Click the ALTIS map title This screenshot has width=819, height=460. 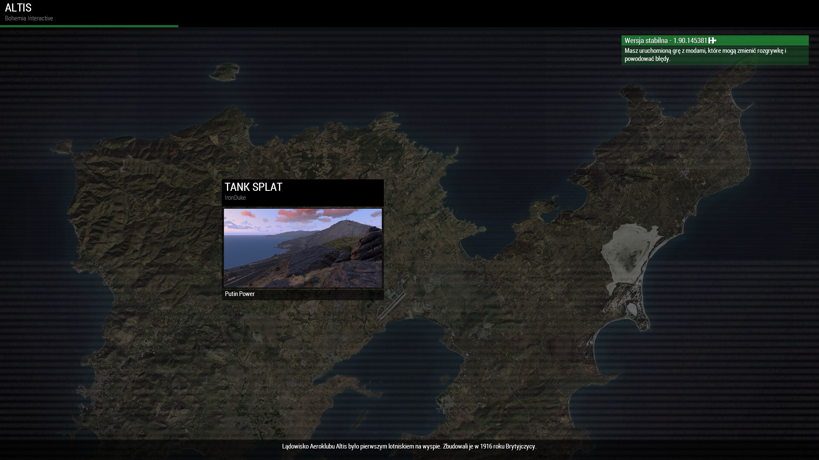[18, 8]
